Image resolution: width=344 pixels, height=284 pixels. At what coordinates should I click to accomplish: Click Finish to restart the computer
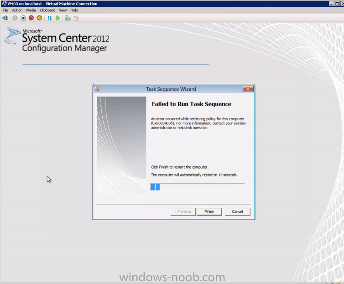pyautogui.click(x=209, y=212)
